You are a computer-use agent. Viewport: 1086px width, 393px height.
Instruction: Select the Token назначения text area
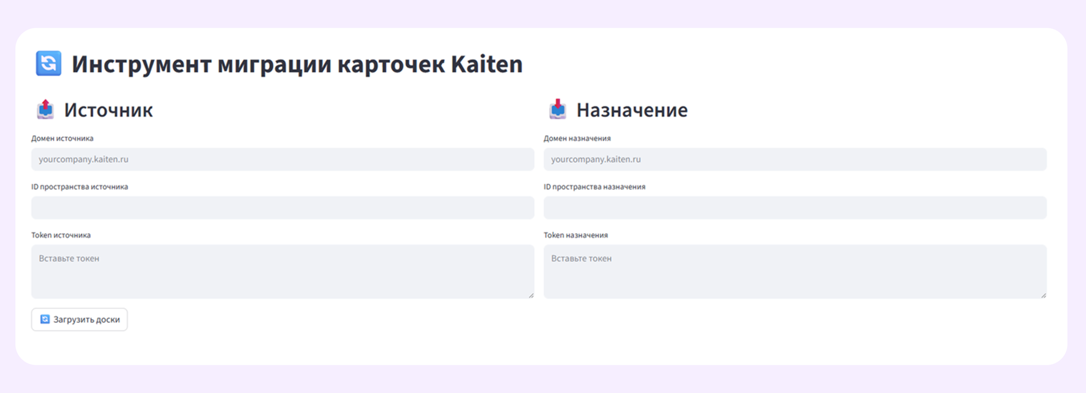pos(795,271)
